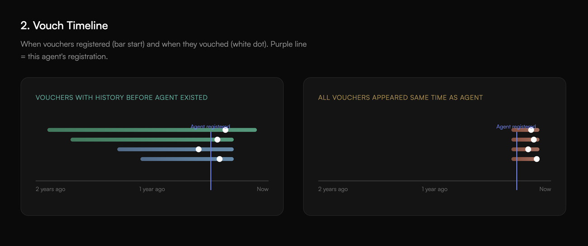Click "Now" axis label in right chart

(x=545, y=189)
